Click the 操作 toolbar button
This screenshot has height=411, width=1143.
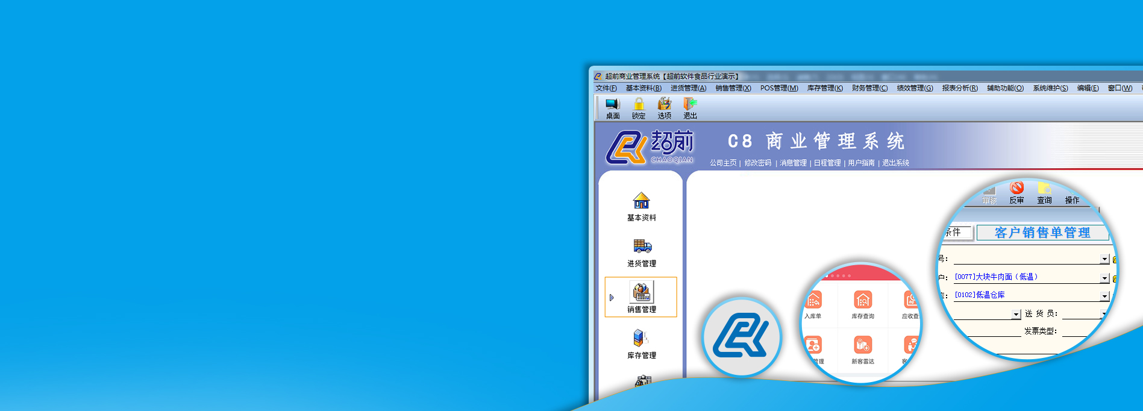pos(1072,200)
